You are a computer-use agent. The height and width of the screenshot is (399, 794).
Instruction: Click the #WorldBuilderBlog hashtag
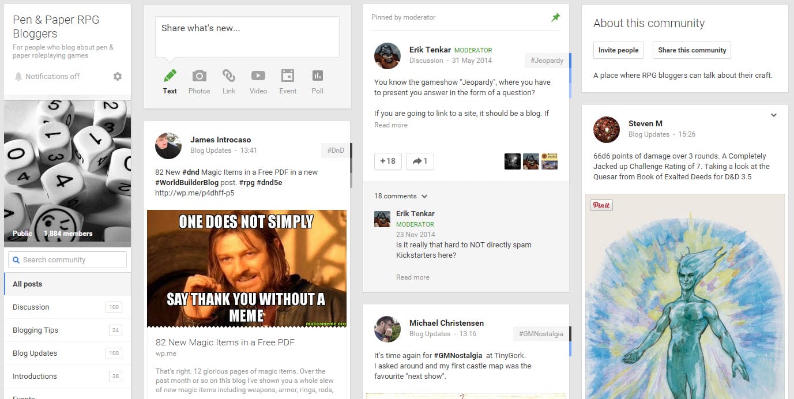187,183
